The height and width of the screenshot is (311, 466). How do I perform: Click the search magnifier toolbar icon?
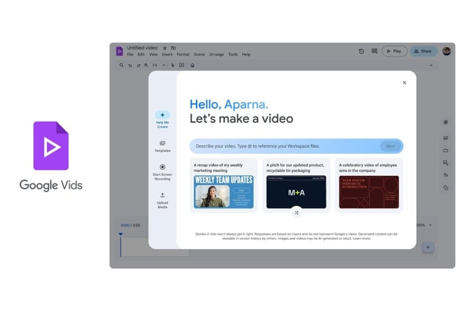tap(122, 65)
